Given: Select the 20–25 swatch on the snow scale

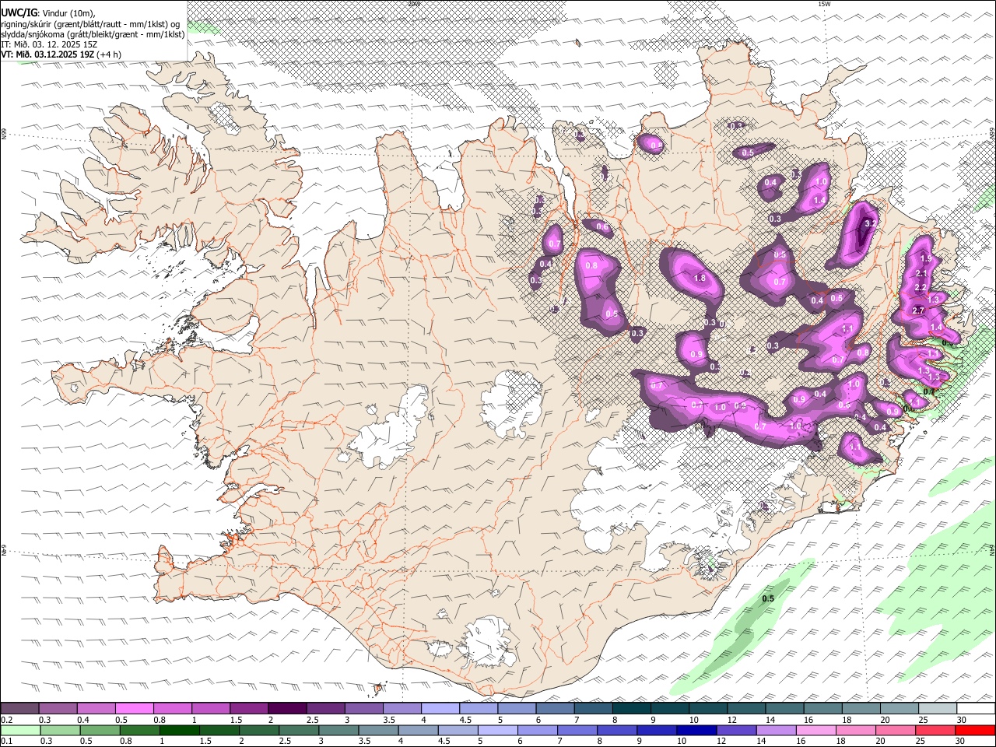Looking at the screenshot, I should [899, 708].
